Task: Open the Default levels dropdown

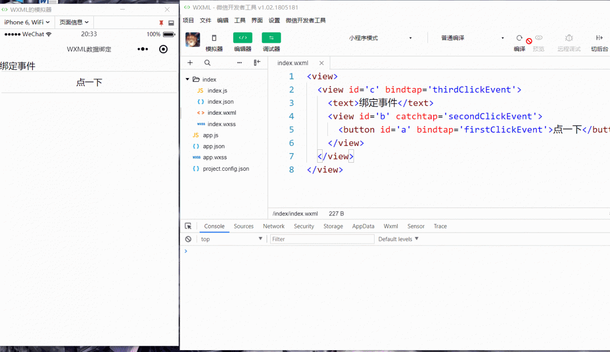Action: [x=398, y=239]
